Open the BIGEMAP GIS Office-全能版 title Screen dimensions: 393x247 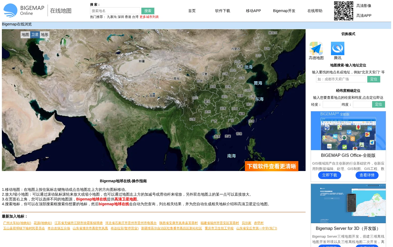click(348, 155)
